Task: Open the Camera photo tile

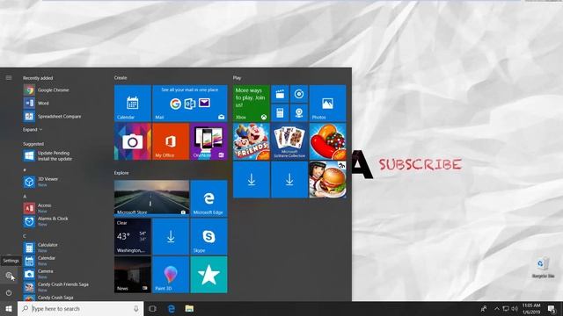Action: pyautogui.click(x=133, y=141)
